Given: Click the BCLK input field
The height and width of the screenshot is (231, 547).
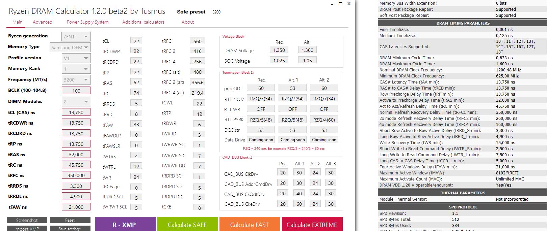Looking at the screenshot, I should coord(76,91).
